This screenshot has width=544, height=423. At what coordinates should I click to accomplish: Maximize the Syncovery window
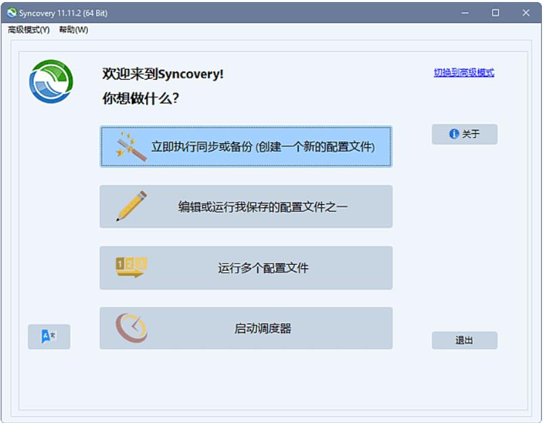495,13
